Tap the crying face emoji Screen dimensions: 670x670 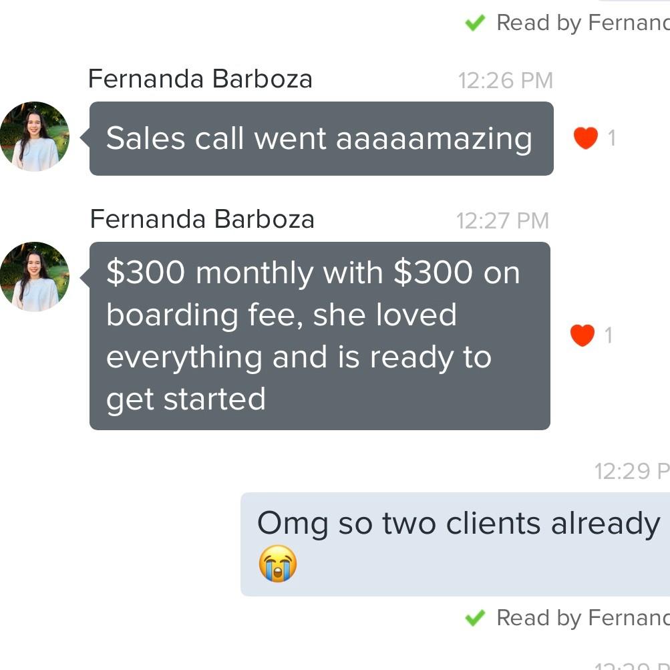click(x=277, y=564)
